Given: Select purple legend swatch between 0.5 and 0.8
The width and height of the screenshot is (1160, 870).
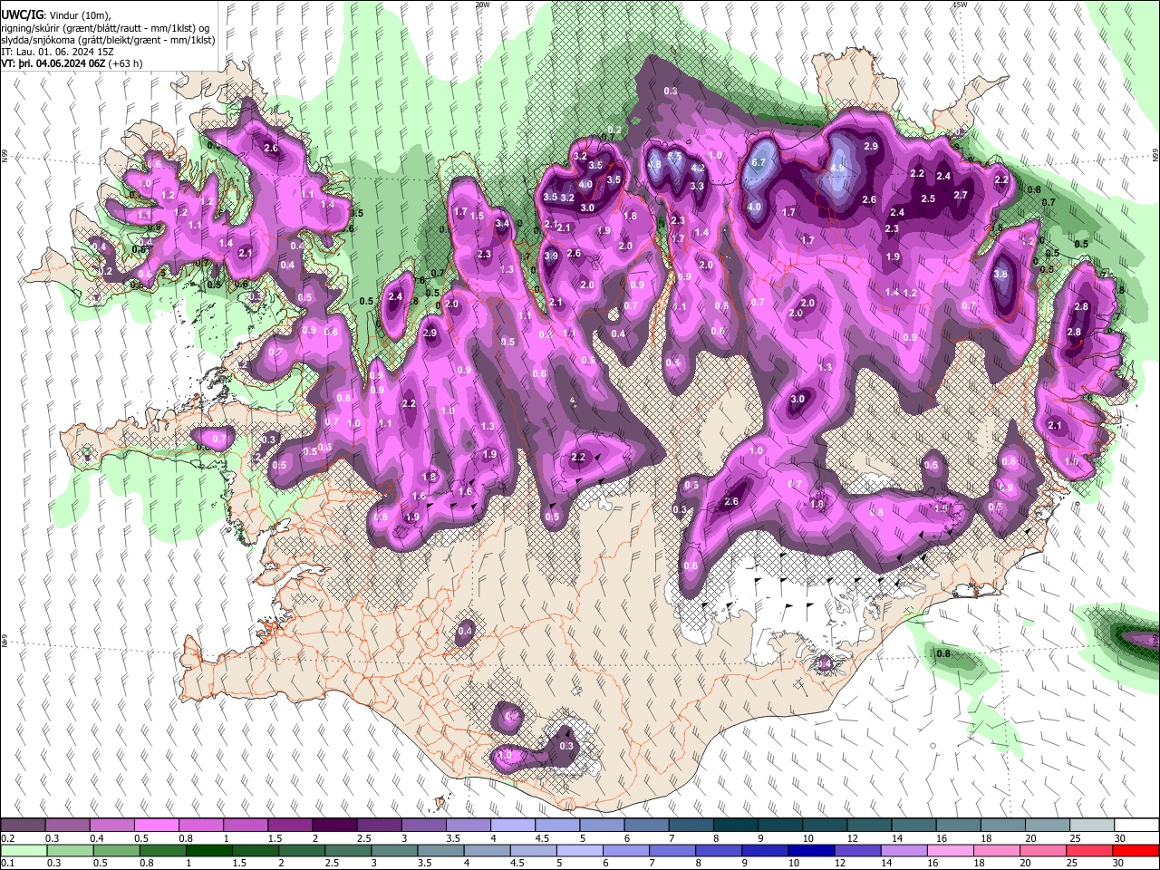Looking at the screenshot, I should (156, 826).
